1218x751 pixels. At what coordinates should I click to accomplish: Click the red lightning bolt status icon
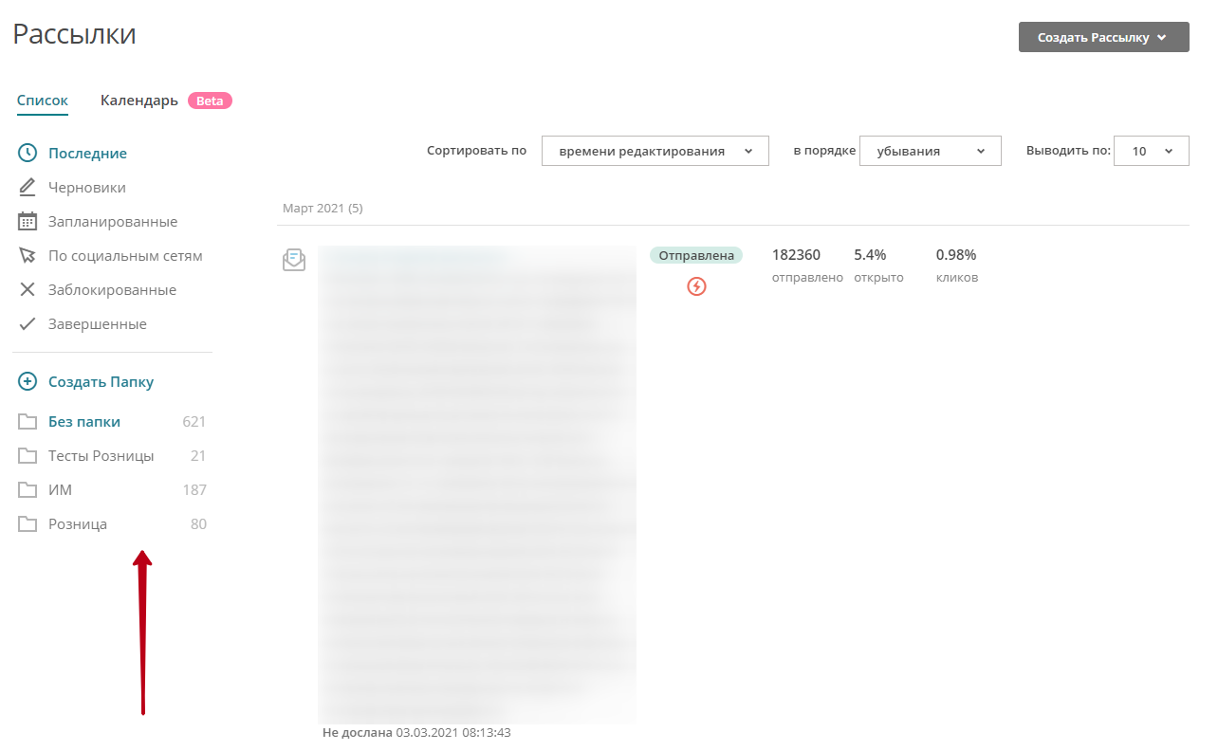pyautogui.click(x=696, y=286)
